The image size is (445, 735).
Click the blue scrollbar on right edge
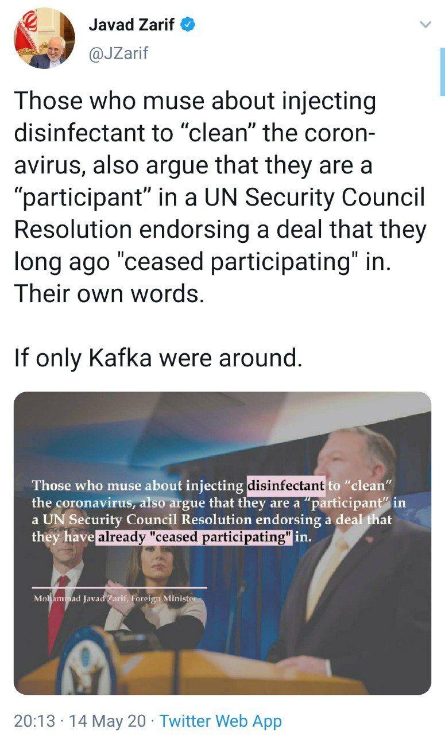[442, 71]
